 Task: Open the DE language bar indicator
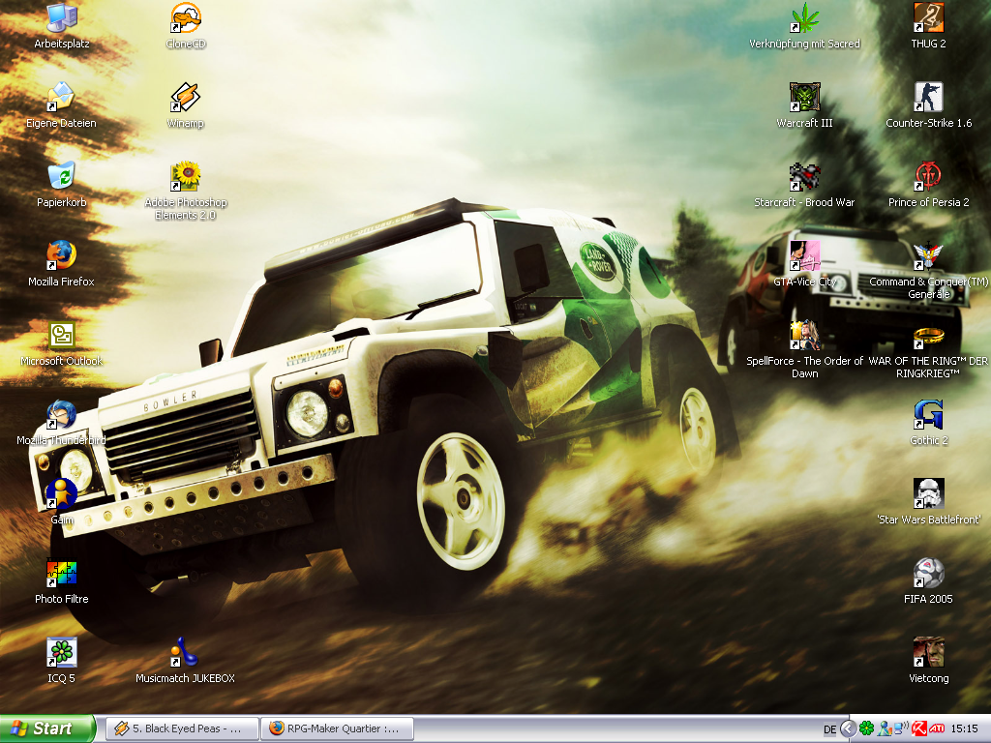tap(829, 729)
